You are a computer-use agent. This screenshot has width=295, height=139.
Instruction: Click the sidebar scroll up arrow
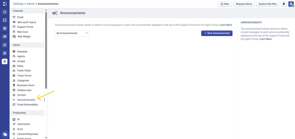46,10
